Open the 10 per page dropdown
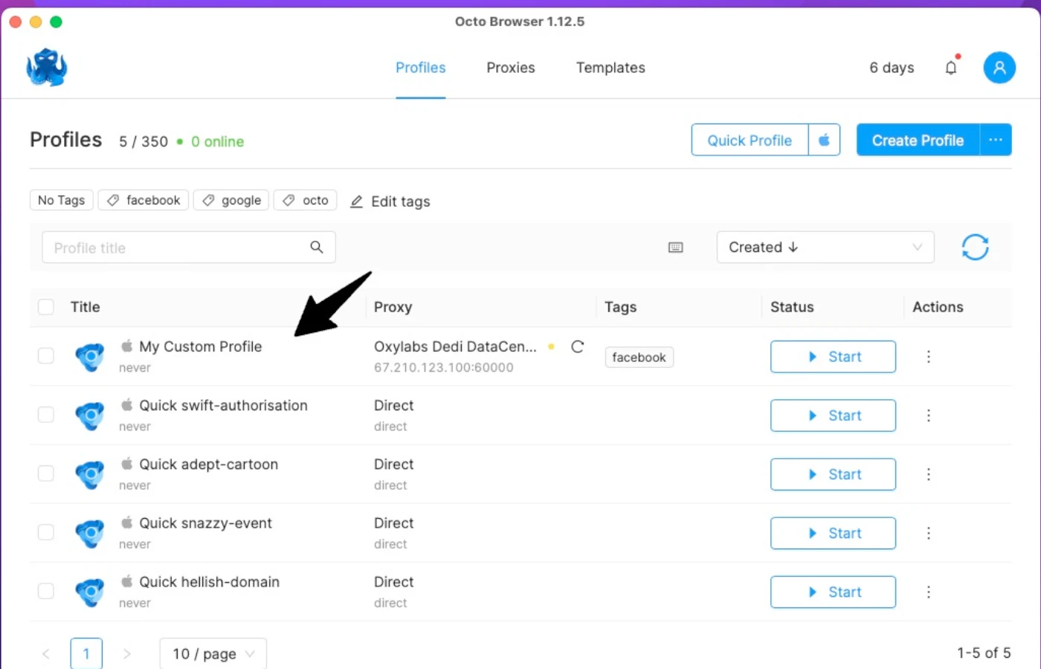 point(213,653)
